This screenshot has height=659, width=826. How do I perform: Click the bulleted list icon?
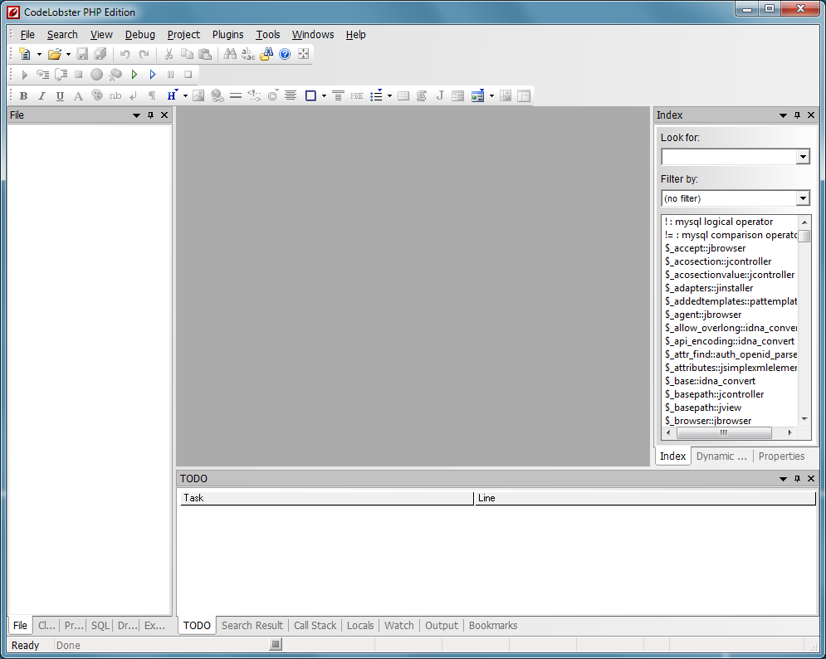(376, 96)
